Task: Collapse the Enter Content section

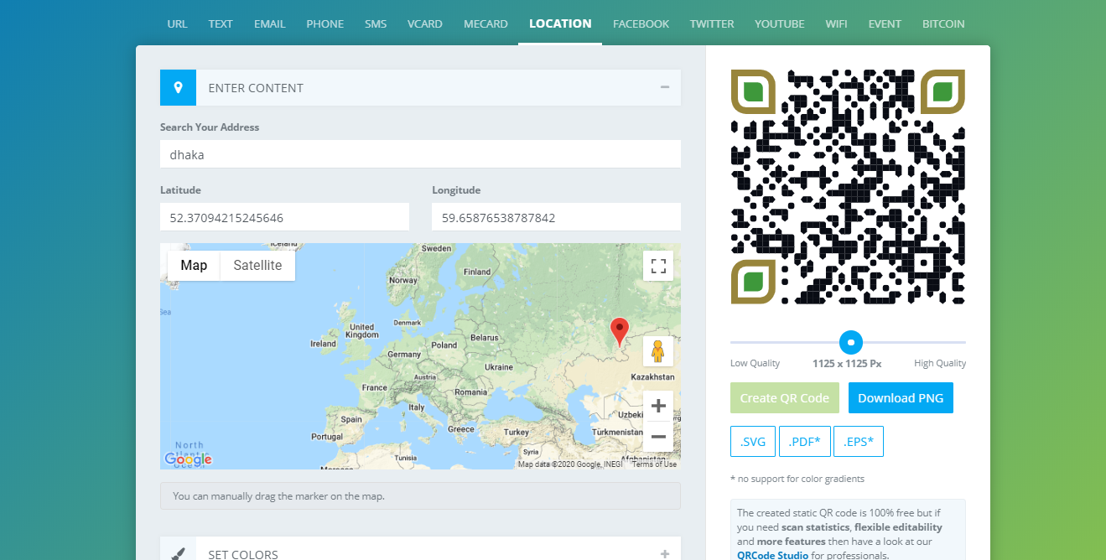Action: click(x=664, y=87)
